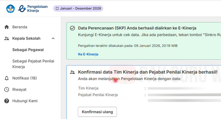Select Sebagai Pegawai submenu
Viewport: 221px width, 119px height.
(x=28, y=50)
